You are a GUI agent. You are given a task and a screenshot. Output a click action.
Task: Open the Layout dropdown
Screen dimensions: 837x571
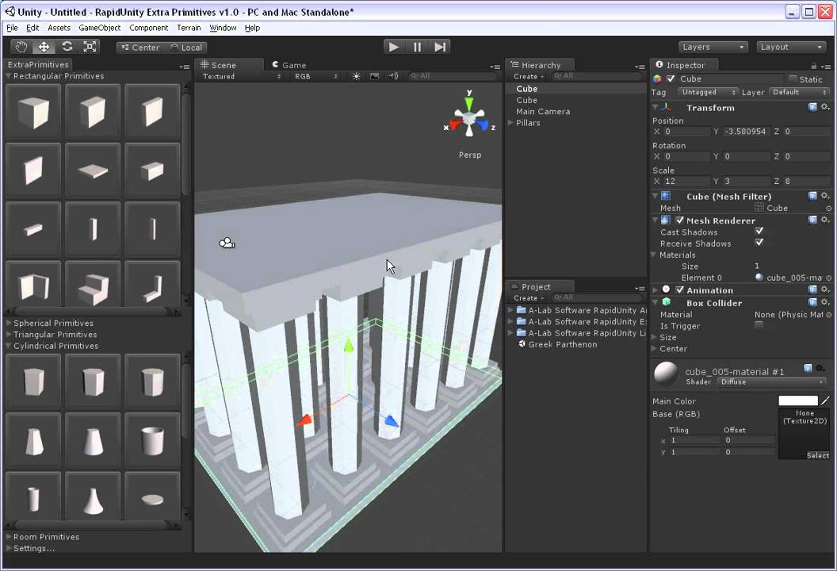point(791,47)
